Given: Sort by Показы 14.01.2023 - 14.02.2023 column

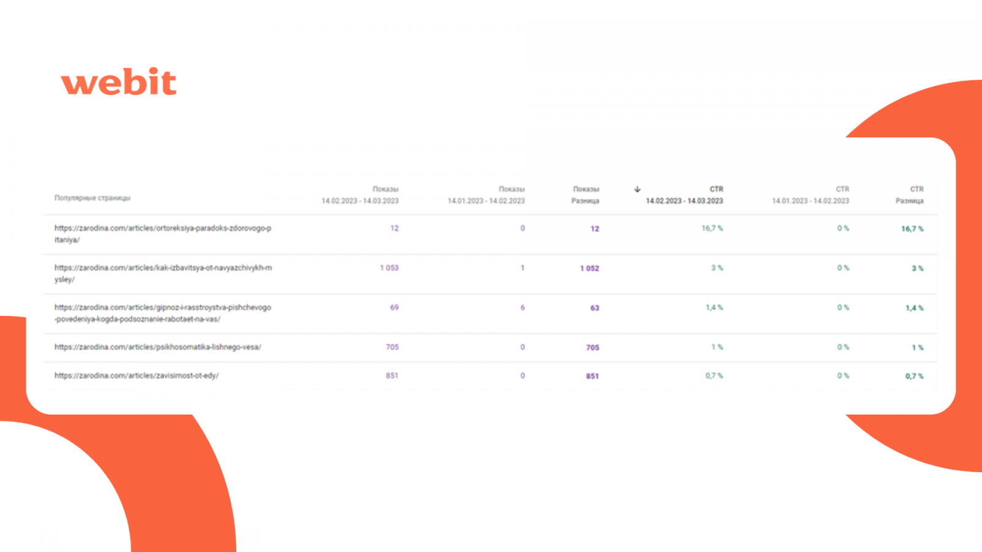Looking at the screenshot, I should [x=486, y=195].
